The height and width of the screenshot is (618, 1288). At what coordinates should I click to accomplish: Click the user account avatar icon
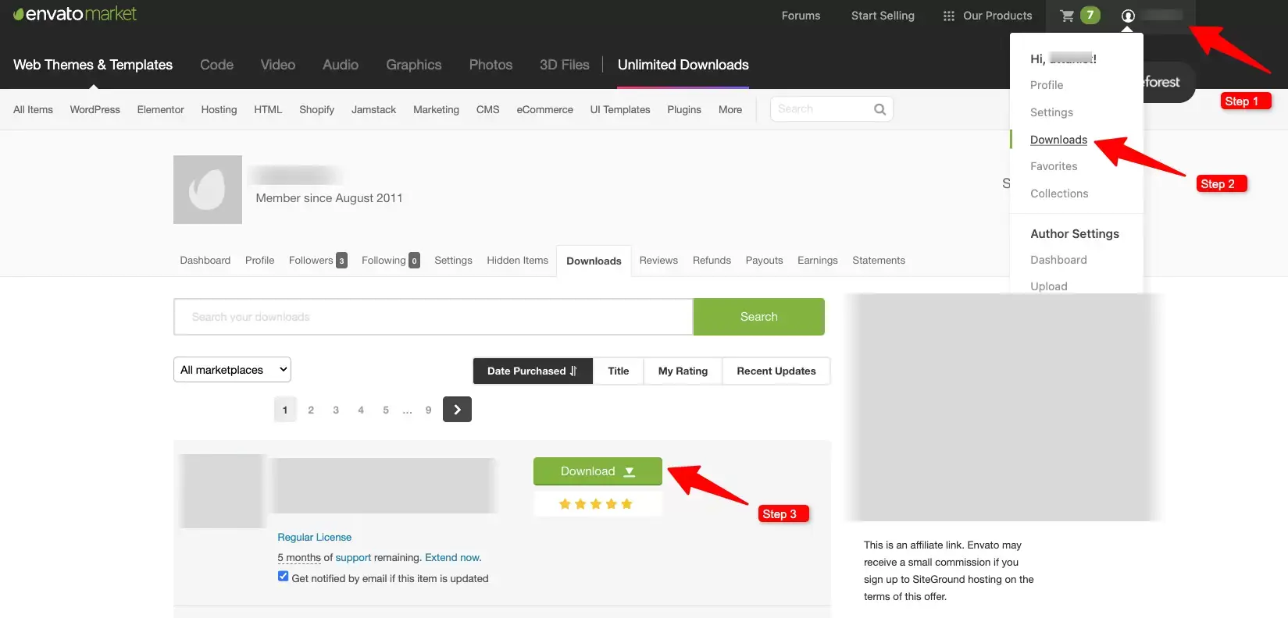click(1128, 16)
